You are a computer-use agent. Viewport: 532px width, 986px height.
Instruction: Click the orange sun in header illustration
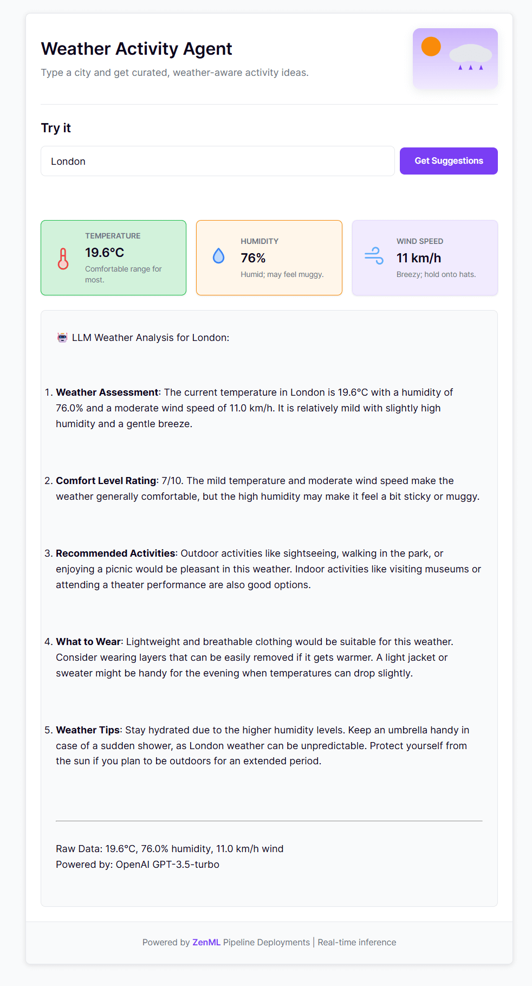point(431,47)
